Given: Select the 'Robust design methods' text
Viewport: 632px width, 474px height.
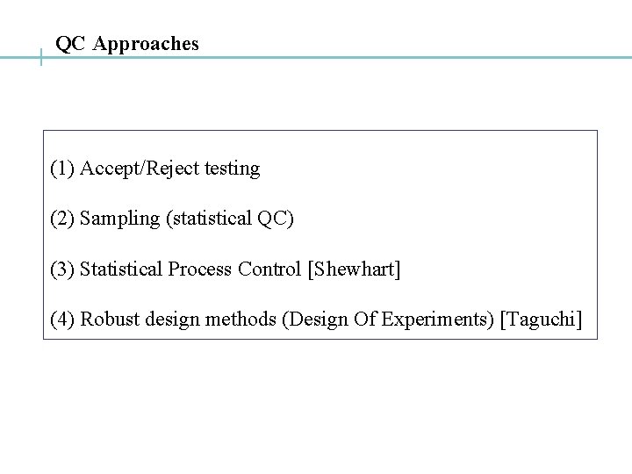Looking at the screenshot, I should (x=178, y=319).
